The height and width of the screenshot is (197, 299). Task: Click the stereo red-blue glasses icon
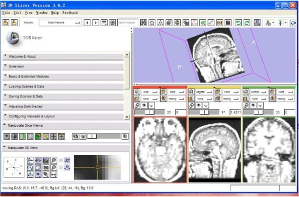click(54, 174)
